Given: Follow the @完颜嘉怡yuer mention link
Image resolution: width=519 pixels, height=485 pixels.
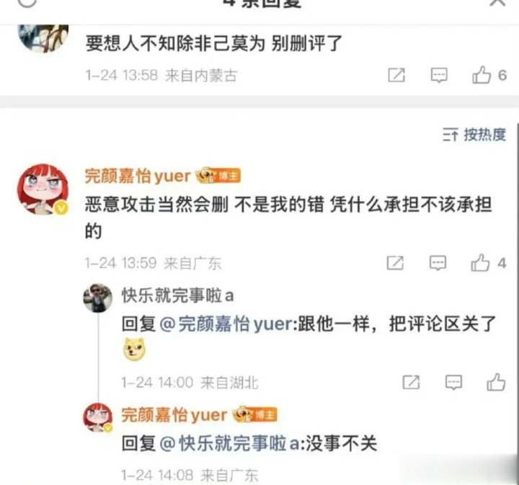Looking at the screenshot, I should (227, 324).
